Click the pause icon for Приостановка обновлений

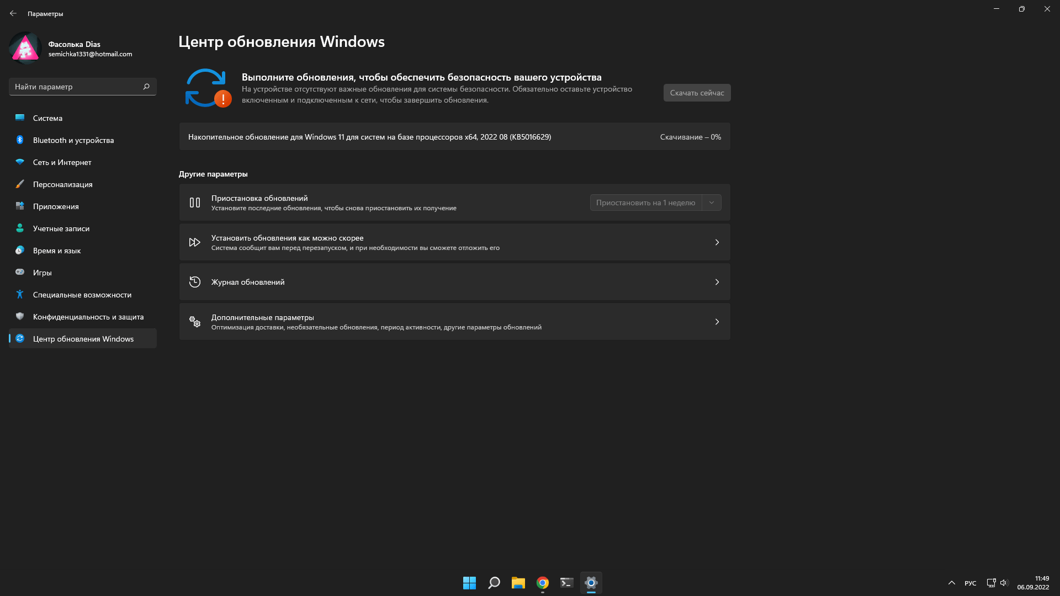(195, 203)
